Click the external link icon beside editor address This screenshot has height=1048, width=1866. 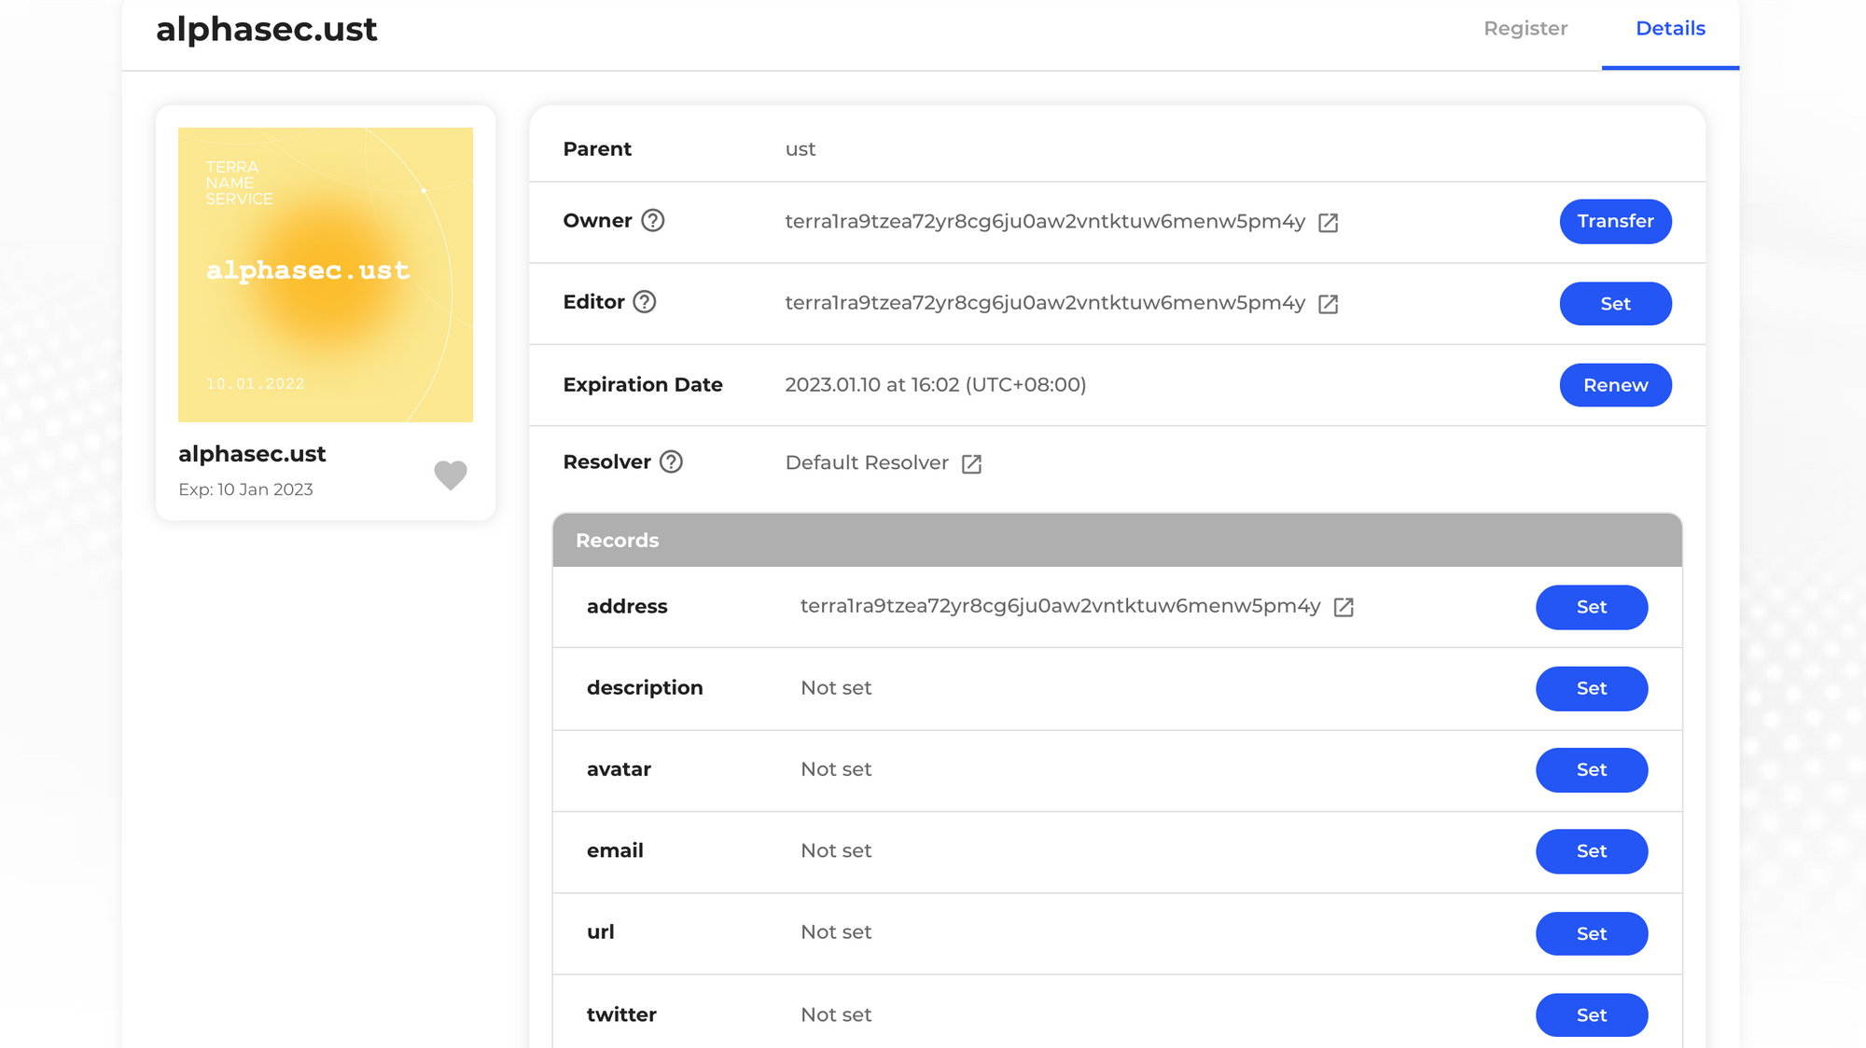(x=1329, y=303)
